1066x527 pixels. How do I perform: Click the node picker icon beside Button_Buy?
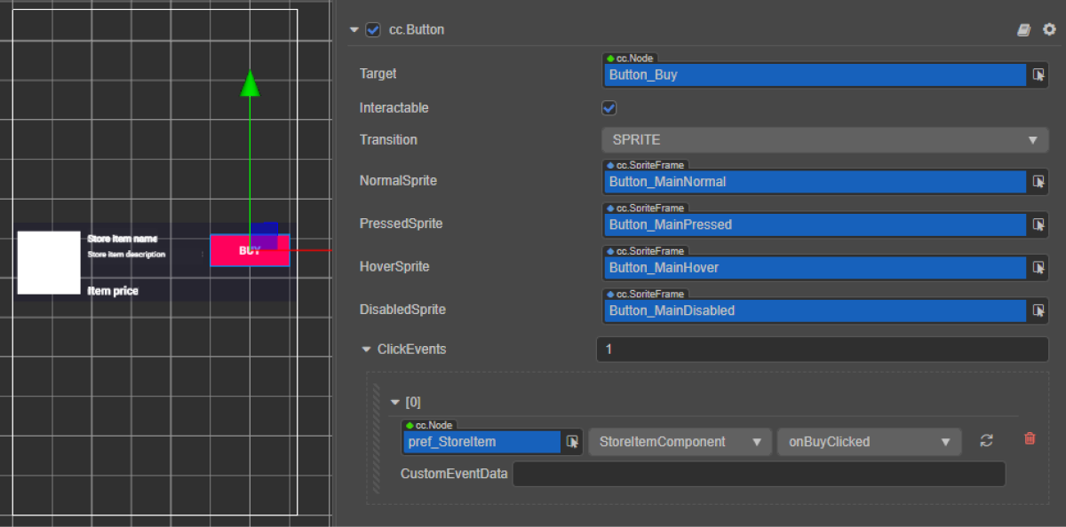[x=1038, y=75]
